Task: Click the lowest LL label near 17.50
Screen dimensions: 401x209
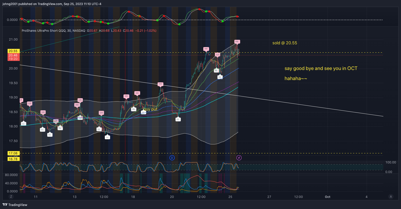Action: tap(108, 137)
